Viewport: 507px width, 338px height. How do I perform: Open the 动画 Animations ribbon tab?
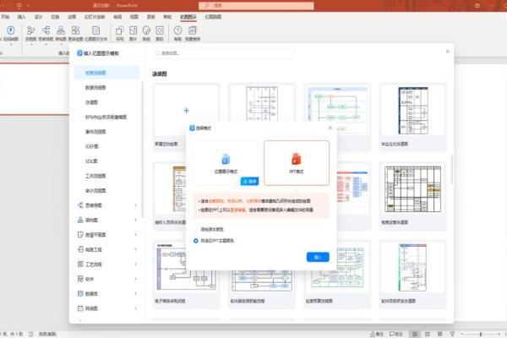(72, 17)
